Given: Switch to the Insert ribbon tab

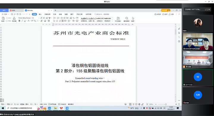Looking at the screenshot, I should 40,14.
